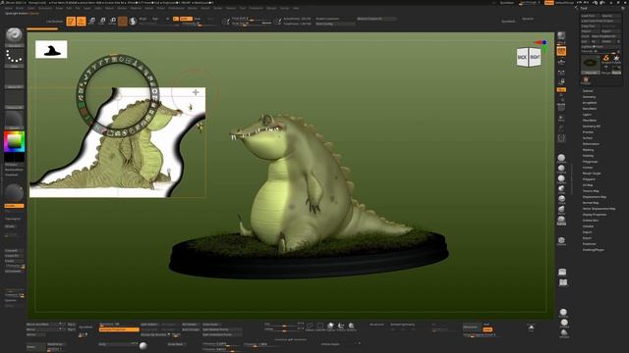Pick the second material sphere on right shelf
Screen dimensions: 629x353
(x=561, y=168)
